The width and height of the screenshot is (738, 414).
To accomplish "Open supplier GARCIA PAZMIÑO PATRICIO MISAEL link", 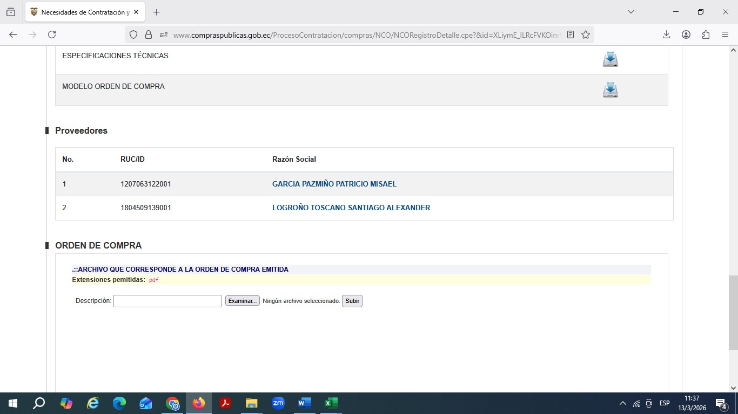I will tap(334, 184).
